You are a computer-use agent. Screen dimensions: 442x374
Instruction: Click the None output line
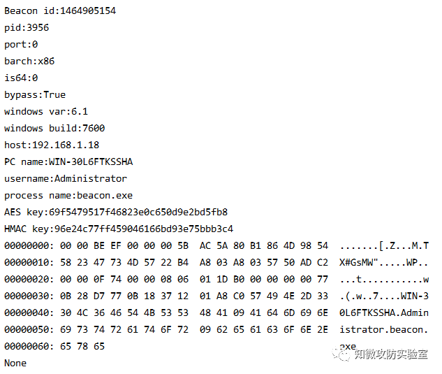[x=15, y=363]
